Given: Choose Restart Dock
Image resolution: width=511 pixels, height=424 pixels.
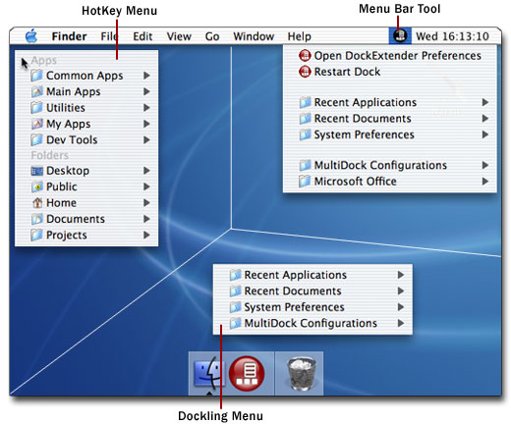Looking at the screenshot, I should point(390,72).
